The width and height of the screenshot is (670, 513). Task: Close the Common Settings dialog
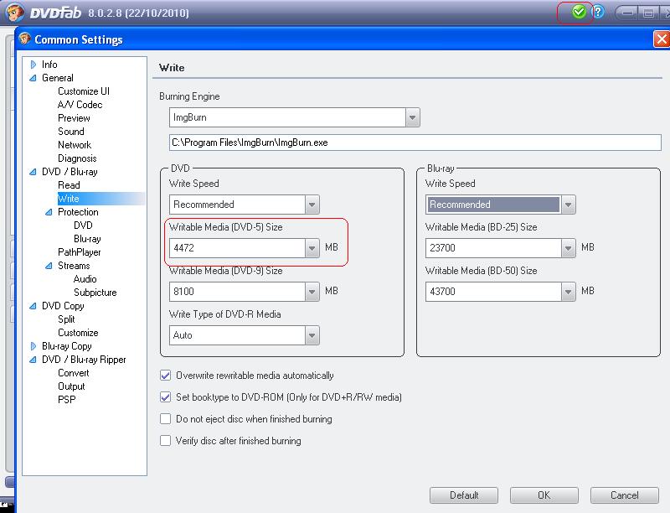[x=660, y=39]
